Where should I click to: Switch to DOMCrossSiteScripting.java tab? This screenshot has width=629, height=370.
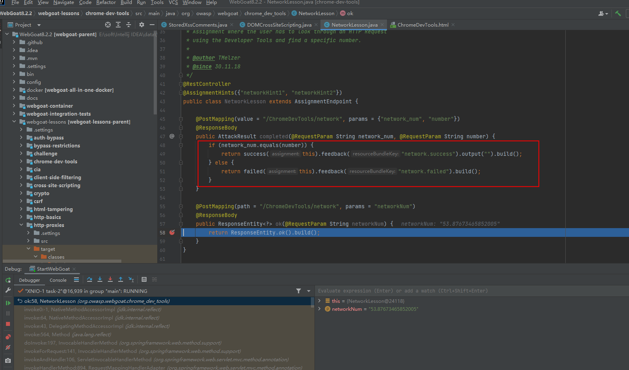click(x=279, y=25)
